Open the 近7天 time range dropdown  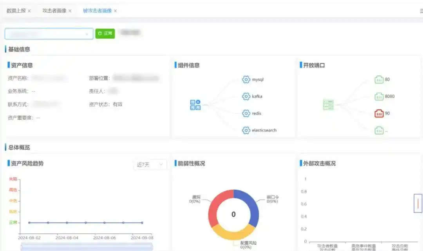(x=150, y=165)
